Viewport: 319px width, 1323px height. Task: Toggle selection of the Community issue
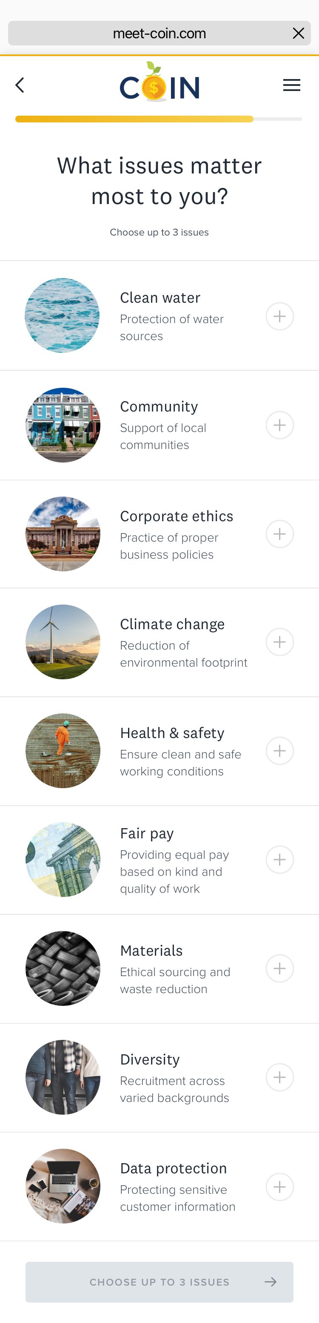pos(279,425)
